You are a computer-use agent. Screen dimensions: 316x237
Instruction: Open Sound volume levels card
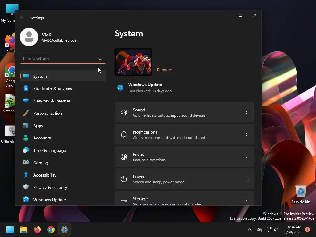click(x=185, y=112)
